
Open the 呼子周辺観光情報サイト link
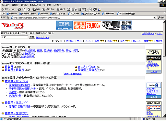[22, 89]
